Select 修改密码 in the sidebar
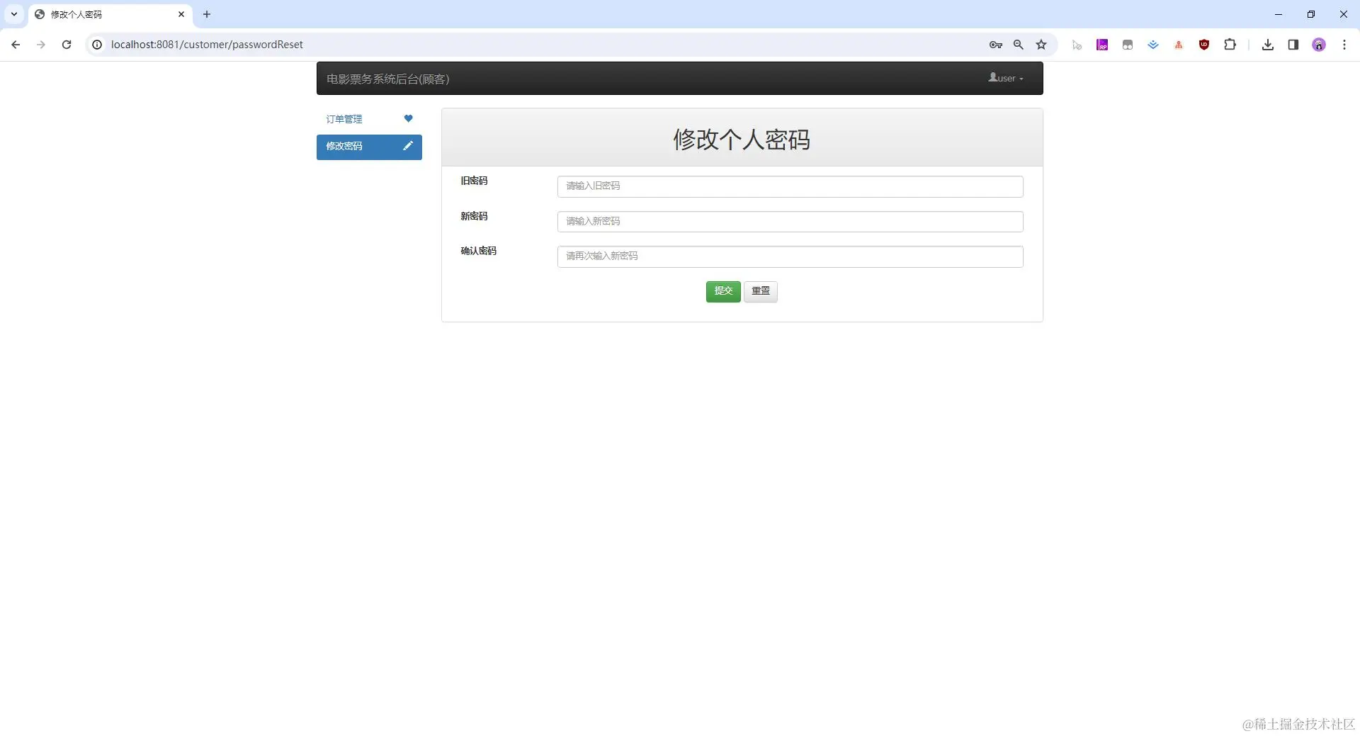This screenshot has height=736, width=1360. tap(369, 147)
